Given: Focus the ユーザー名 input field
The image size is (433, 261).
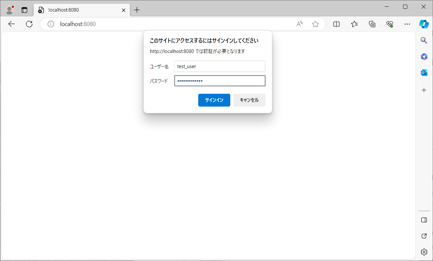Looking at the screenshot, I should click(x=220, y=66).
